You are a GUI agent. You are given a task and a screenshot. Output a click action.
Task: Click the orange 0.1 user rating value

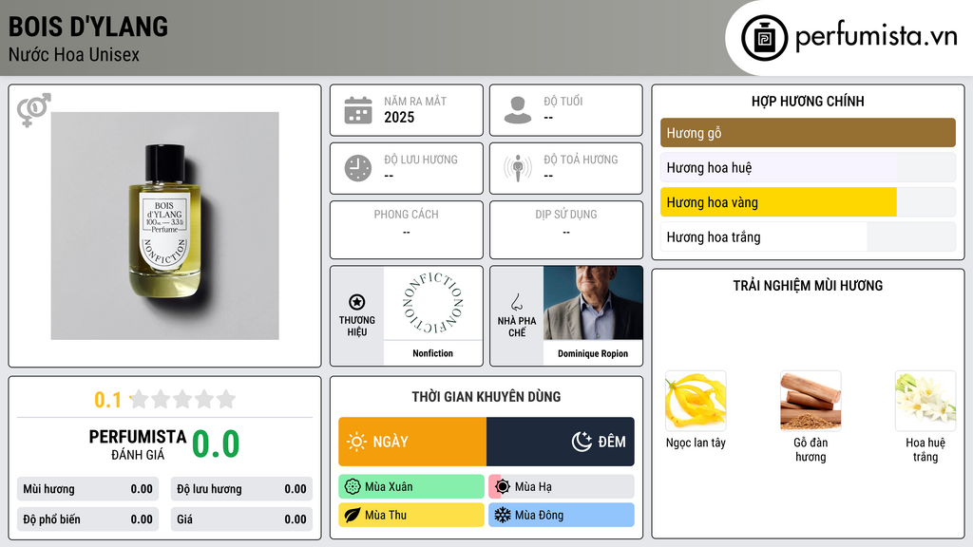[x=107, y=400]
